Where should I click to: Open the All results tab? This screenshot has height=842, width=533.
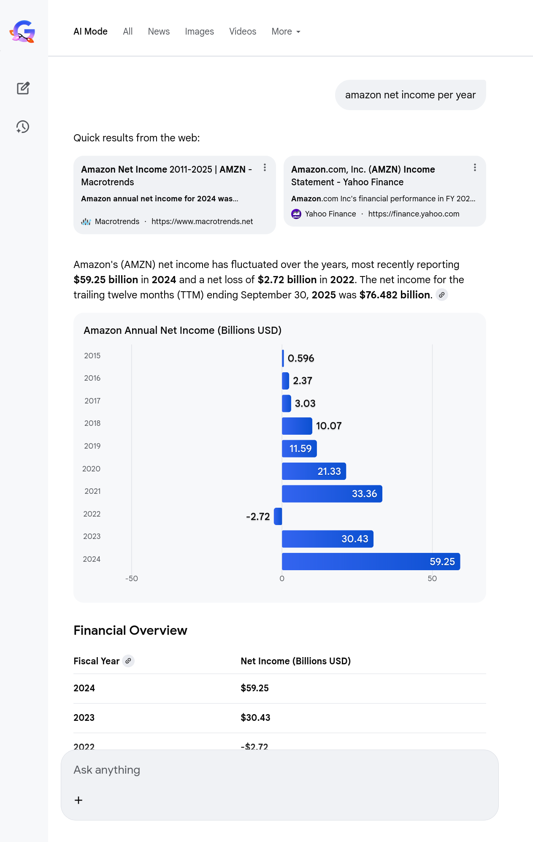127,32
